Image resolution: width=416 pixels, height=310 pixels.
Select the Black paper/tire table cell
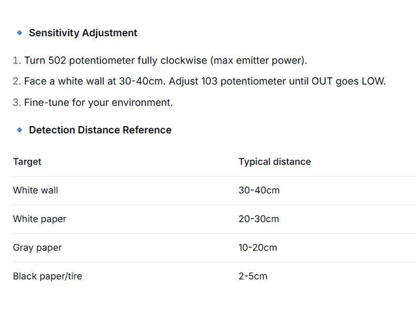pos(47,276)
